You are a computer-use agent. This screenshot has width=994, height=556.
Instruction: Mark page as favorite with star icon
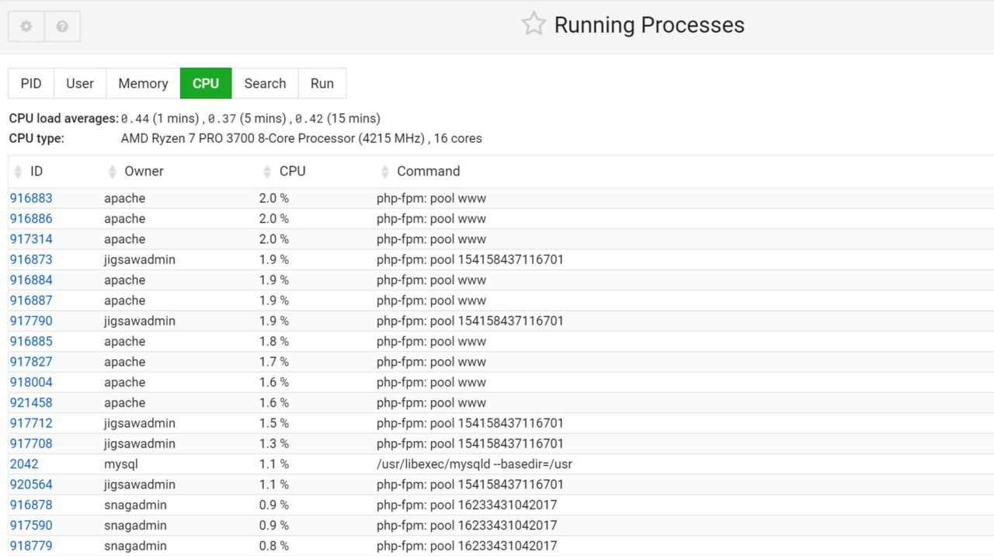533,24
